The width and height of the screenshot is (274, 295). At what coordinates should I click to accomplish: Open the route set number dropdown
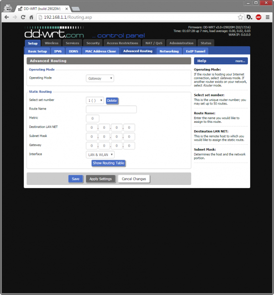[x=95, y=100]
